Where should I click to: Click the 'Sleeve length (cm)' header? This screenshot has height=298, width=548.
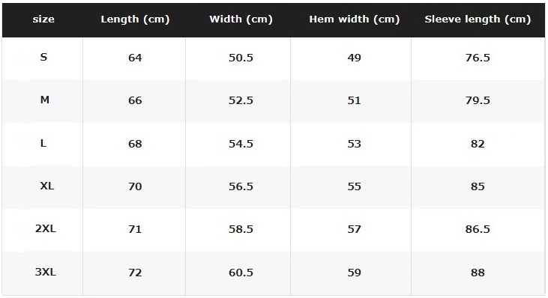(478, 19)
